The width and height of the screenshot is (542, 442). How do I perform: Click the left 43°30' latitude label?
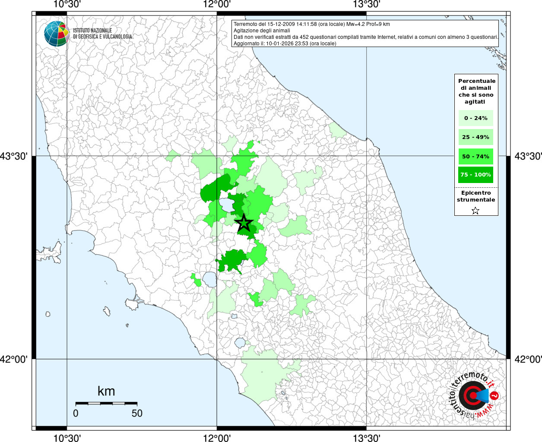click(14, 156)
